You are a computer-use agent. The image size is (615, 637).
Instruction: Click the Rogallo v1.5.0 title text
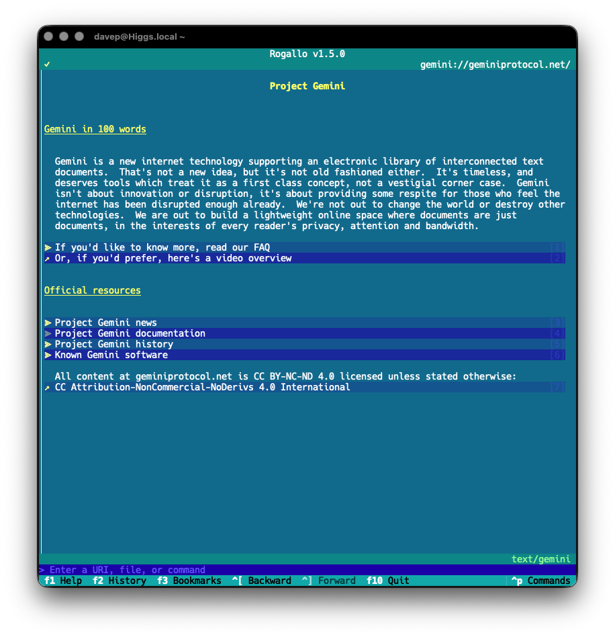pos(307,54)
